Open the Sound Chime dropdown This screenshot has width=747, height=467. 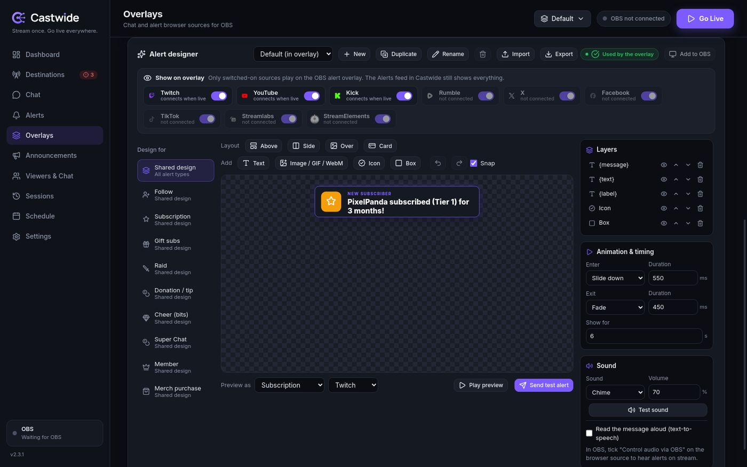(615, 392)
